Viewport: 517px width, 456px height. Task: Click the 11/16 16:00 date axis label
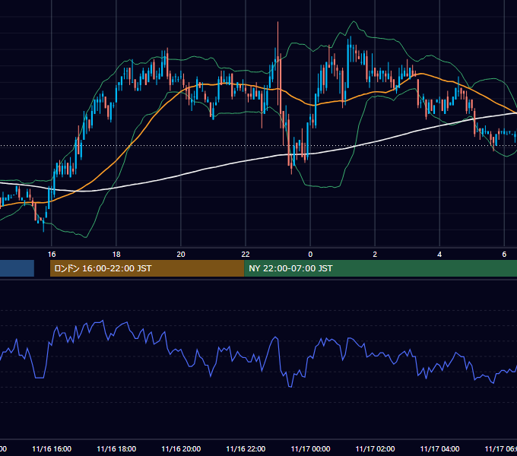click(x=52, y=448)
